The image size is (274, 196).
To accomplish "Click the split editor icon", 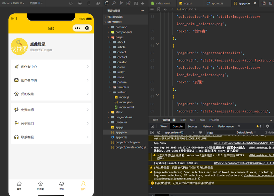I will point(271,3).
